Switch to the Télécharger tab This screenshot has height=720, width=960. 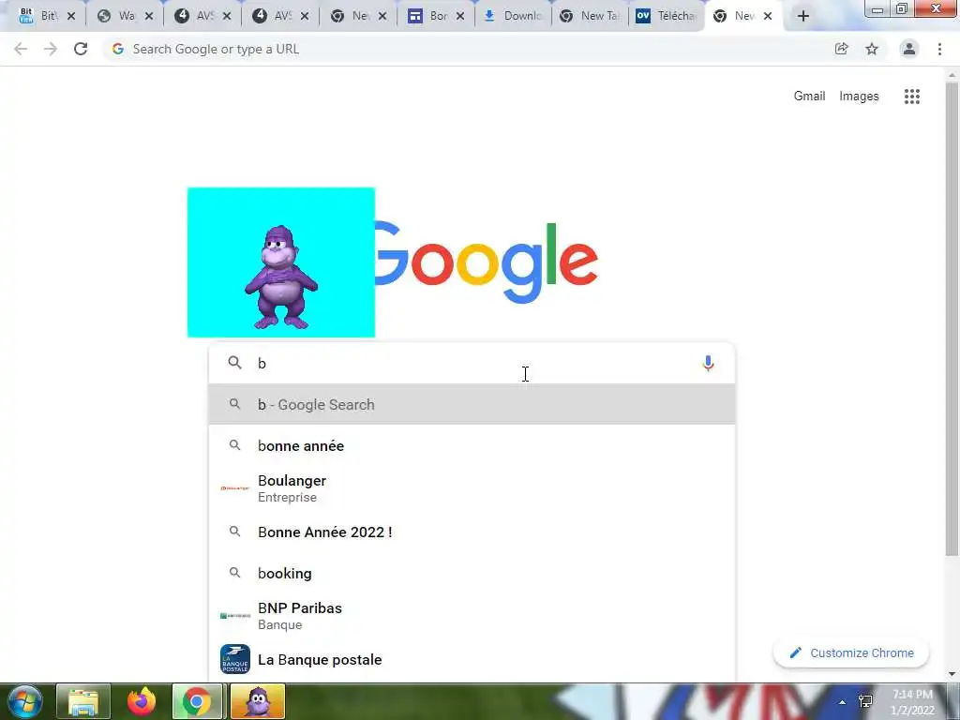(667, 16)
